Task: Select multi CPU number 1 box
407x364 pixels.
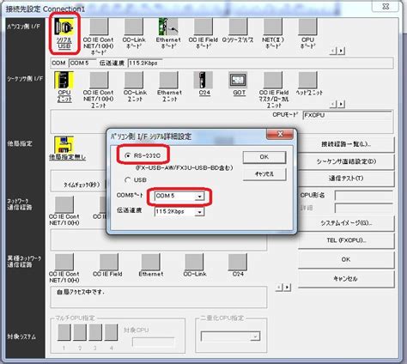Action: (64, 332)
